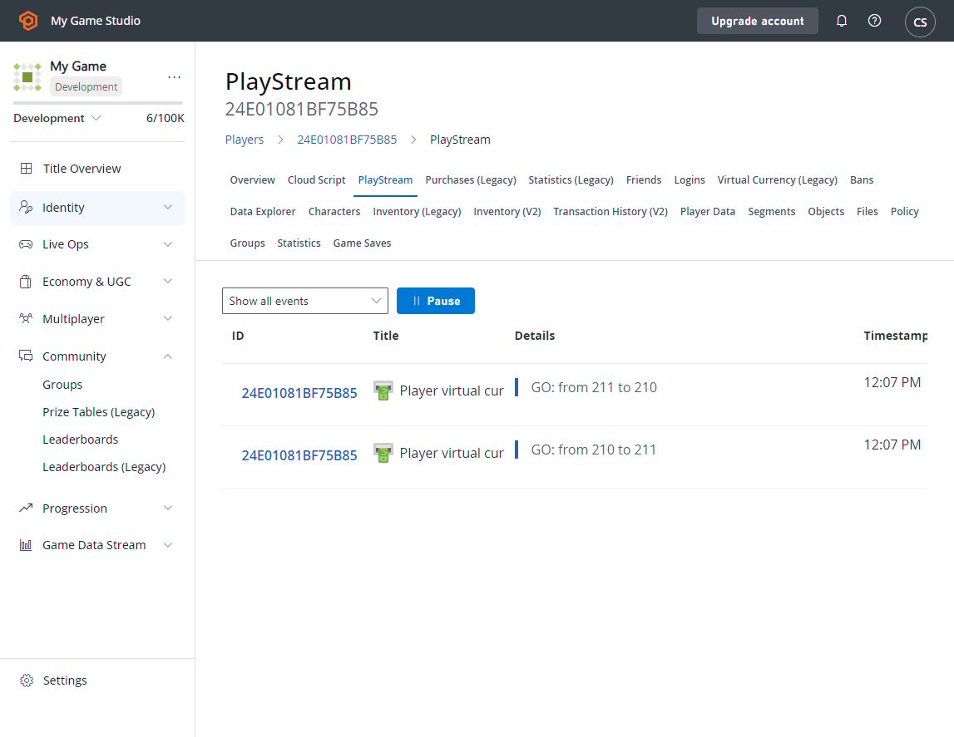Open the Virtual Currency (Legacy) tab
This screenshot has height=737, width=954.
point(778,179)
